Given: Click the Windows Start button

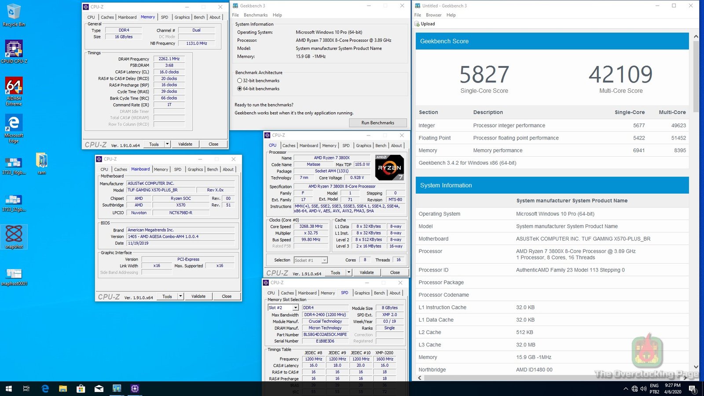Looking at the screenshot, I should pyautogui.click(x=8, y=389).
